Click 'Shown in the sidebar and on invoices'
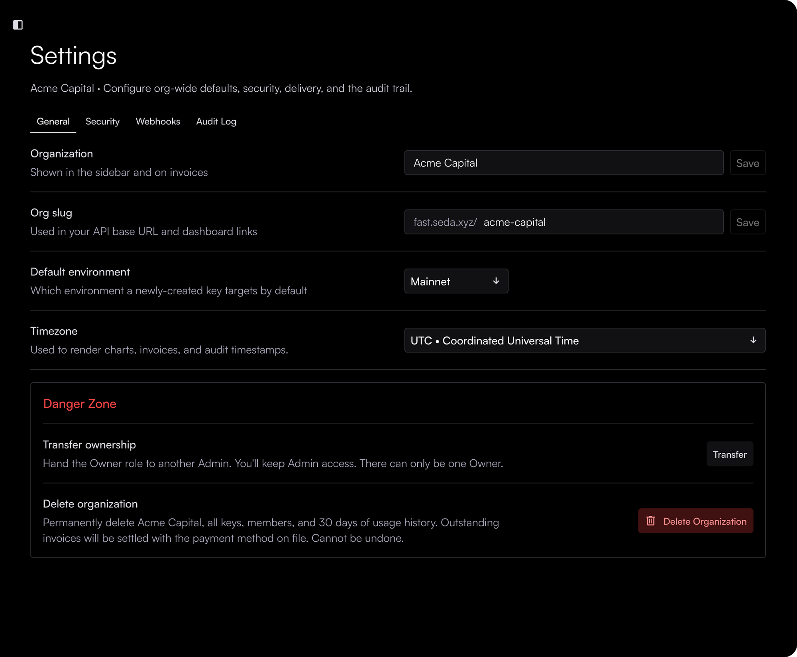Screen dimensions: 797x657 click(x=119, y=172)
